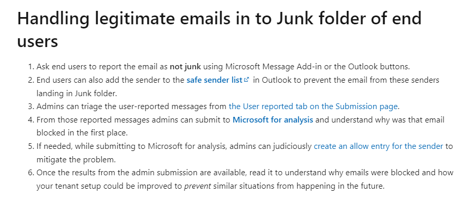Click the word users in heading's second line

click(38, 41)
